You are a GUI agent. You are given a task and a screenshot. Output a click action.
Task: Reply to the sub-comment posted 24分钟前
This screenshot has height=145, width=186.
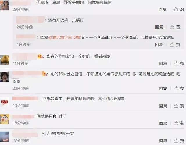(159, 27)
